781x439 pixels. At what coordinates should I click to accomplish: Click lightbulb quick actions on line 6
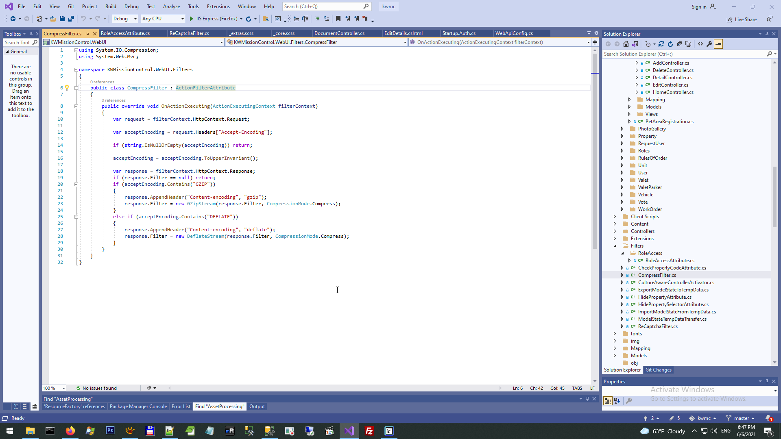(67, 87)
